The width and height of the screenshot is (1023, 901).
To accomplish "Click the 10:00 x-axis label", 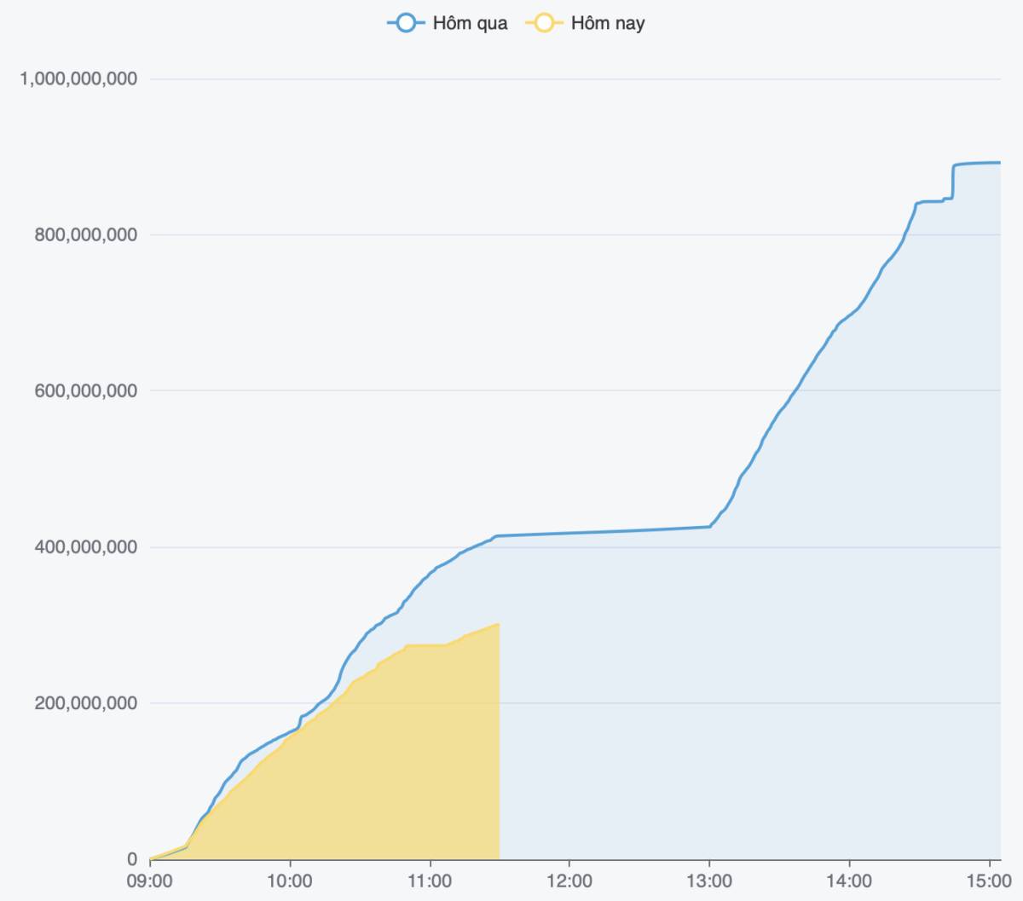I will click(x=290, y=881).
